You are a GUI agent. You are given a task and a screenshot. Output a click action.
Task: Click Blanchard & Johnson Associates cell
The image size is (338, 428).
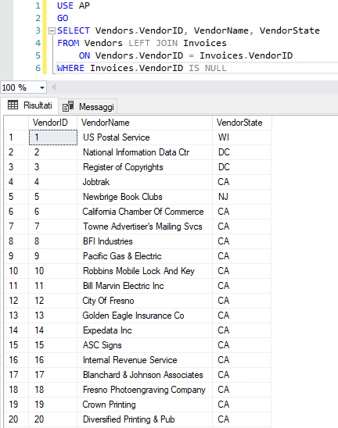[145, 375]
